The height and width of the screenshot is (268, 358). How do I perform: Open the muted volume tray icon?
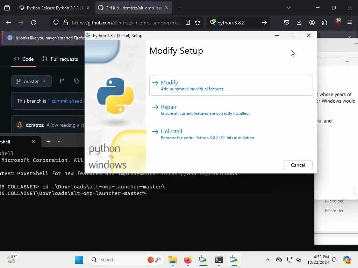(299, 260)
